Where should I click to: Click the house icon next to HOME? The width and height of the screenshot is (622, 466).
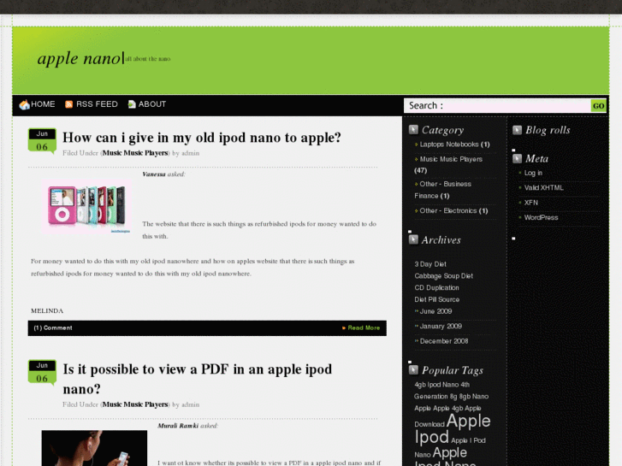(x=24, y=104)
